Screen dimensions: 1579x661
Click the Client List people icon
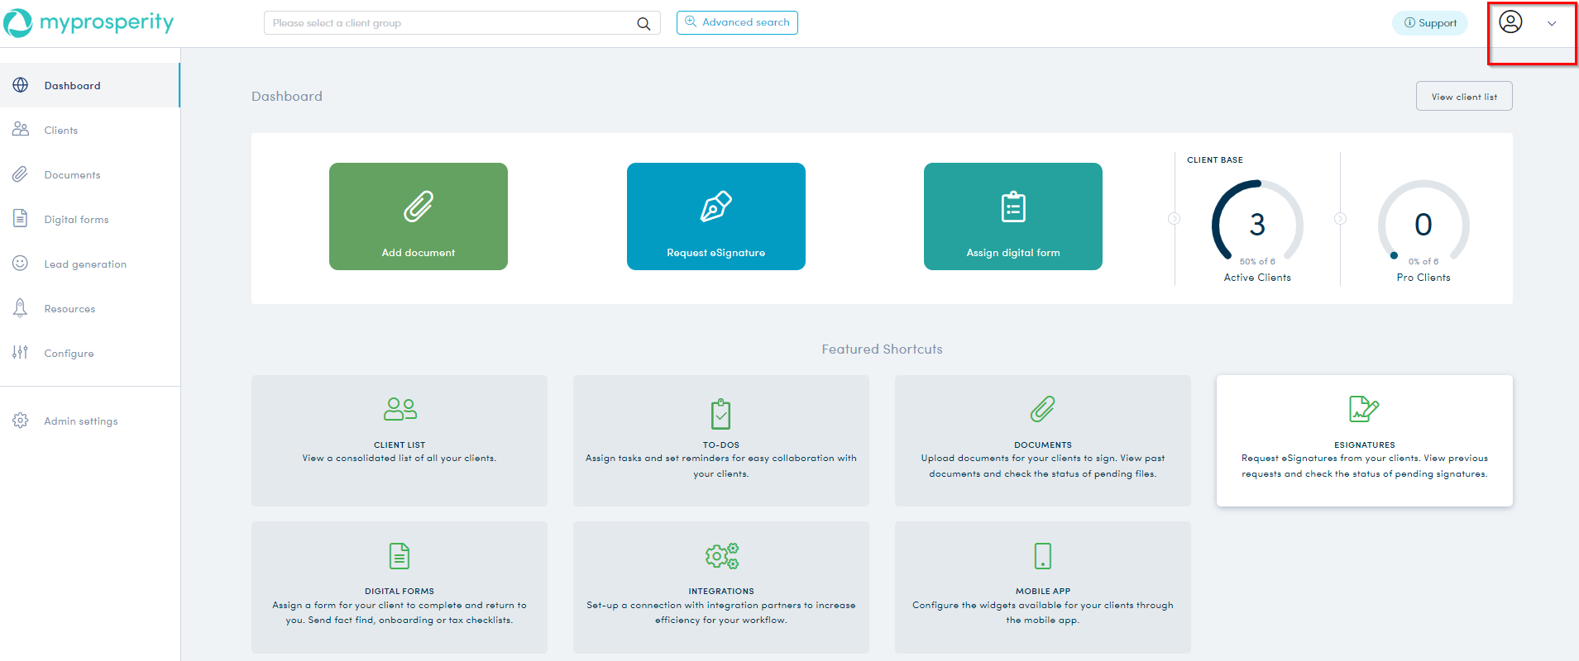400,409
